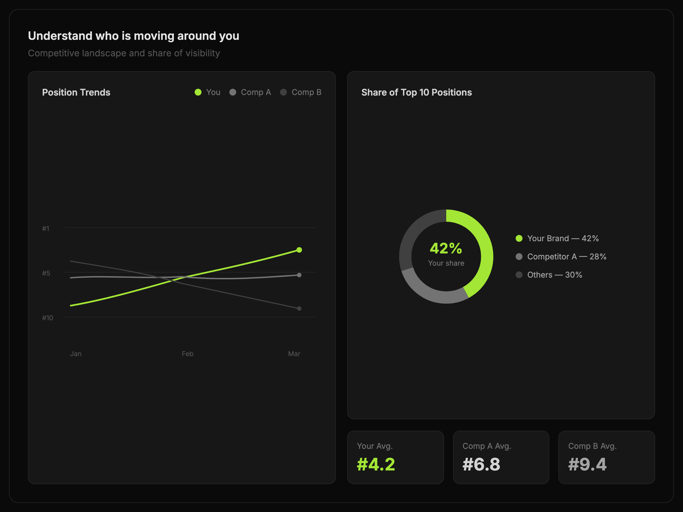Open the Comp B Avg. #9.4 card
Screen dimensions: 683x512
click(x=606, y=457)
